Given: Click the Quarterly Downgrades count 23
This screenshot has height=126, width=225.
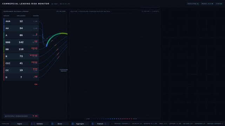Looking at the screenshot, I should [35, 116].
